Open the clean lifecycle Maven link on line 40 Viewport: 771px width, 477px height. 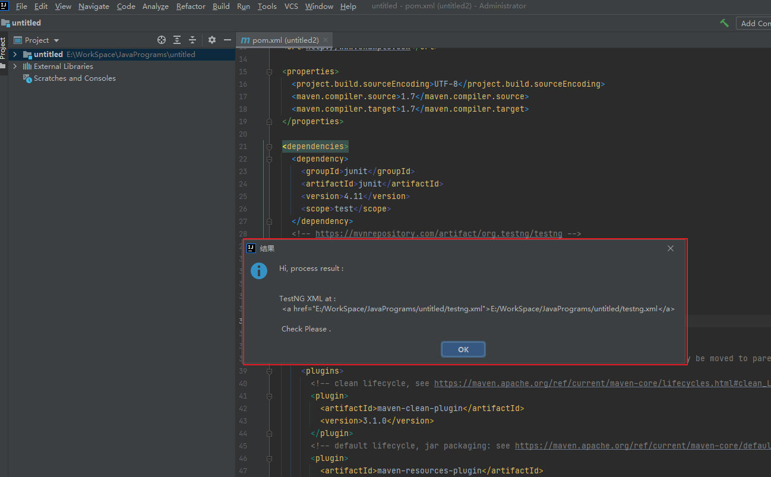tap(602, 383)
